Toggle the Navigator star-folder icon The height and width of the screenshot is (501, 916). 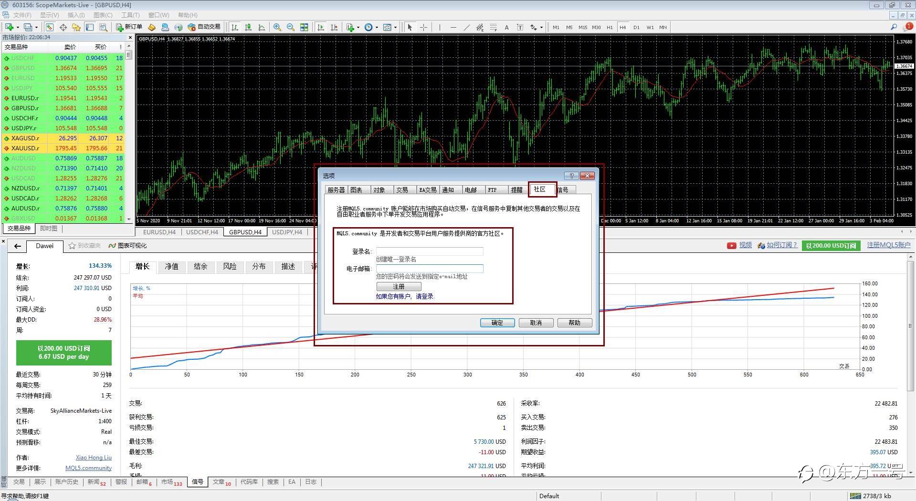tap(76, 27)
